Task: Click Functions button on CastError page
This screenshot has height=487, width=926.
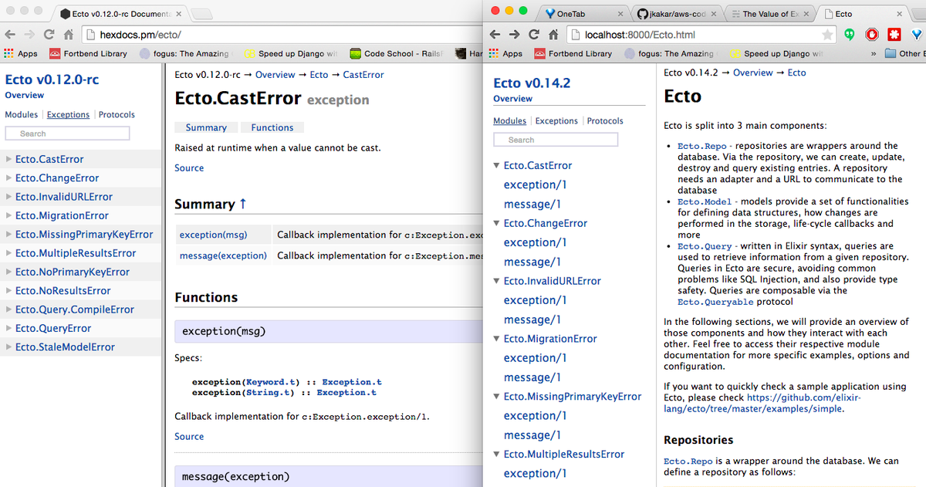Action: [x=272, y=127]
